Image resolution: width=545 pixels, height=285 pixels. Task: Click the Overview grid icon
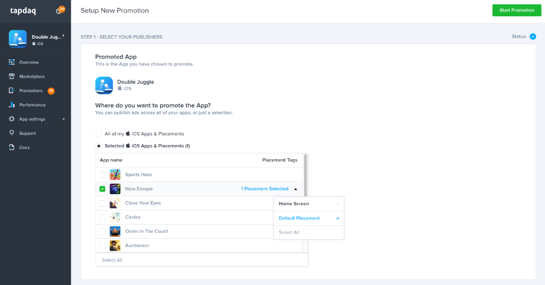click(x=12, y=62)
